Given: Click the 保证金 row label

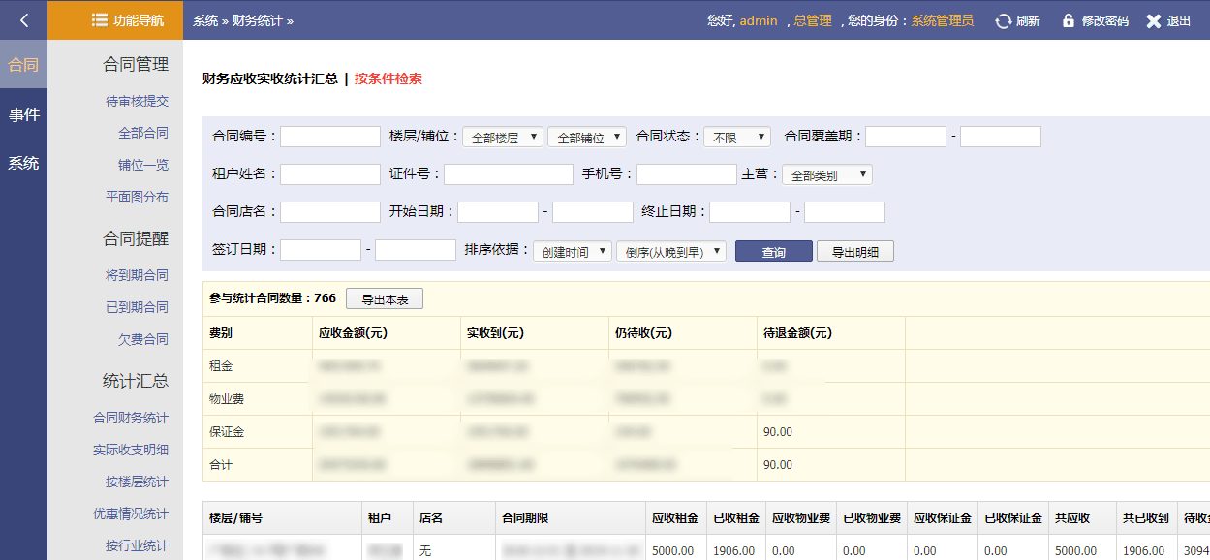Looking at the screenshot, I should coord(227,432).
